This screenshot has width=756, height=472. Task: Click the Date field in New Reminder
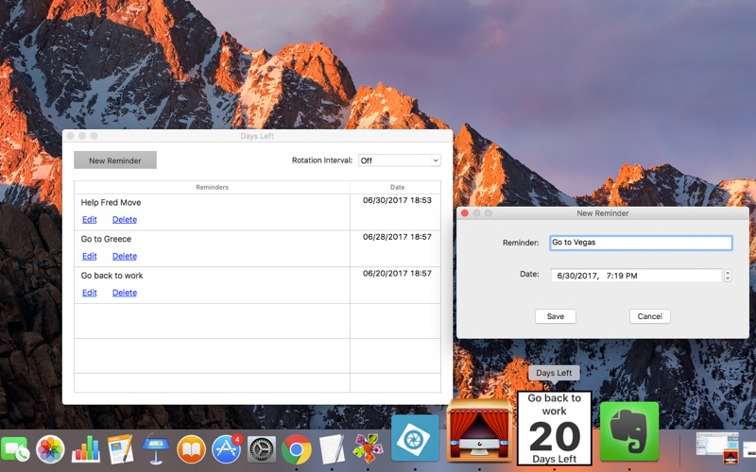[x=636, y=276]
